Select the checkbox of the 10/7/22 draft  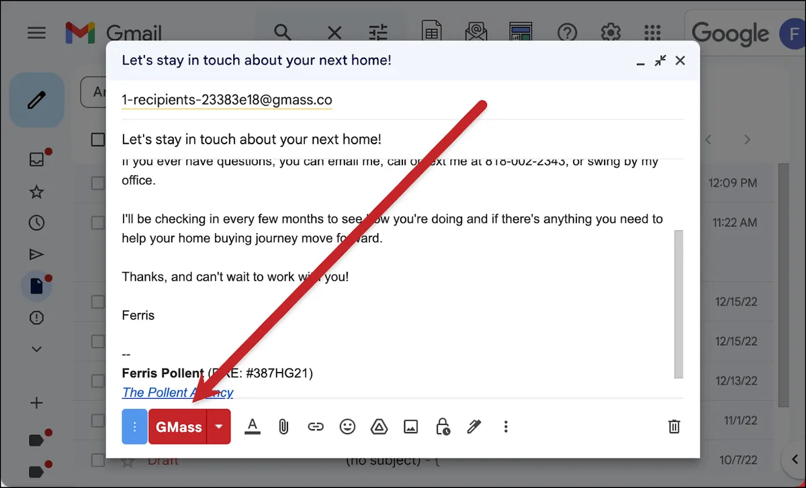pos(98,460)
